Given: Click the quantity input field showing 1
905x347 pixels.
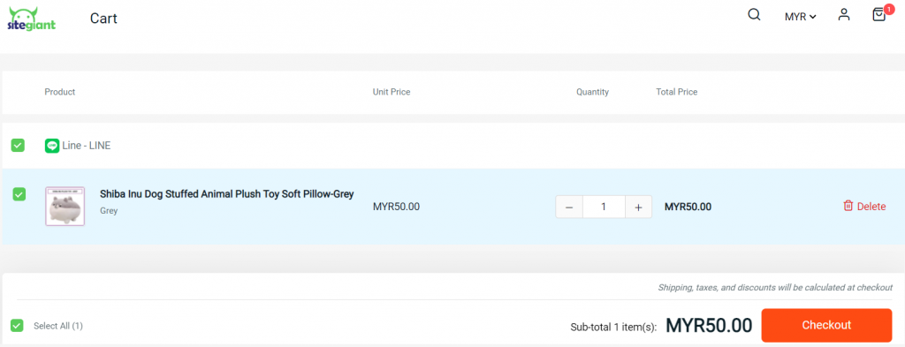Looking at the screenshot, I should tap(604, 207).
